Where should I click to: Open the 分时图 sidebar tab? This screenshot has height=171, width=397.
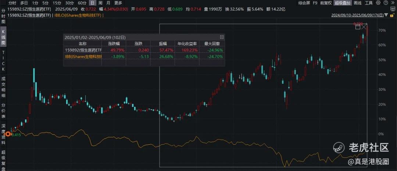pyautogui.click(x=3, y=16)
